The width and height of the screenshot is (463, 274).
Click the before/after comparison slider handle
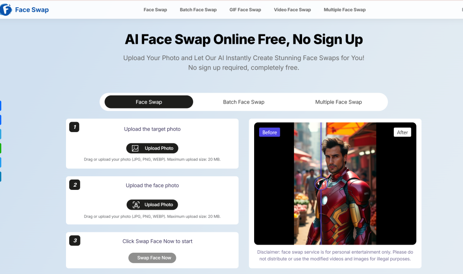tap(321, 184)
